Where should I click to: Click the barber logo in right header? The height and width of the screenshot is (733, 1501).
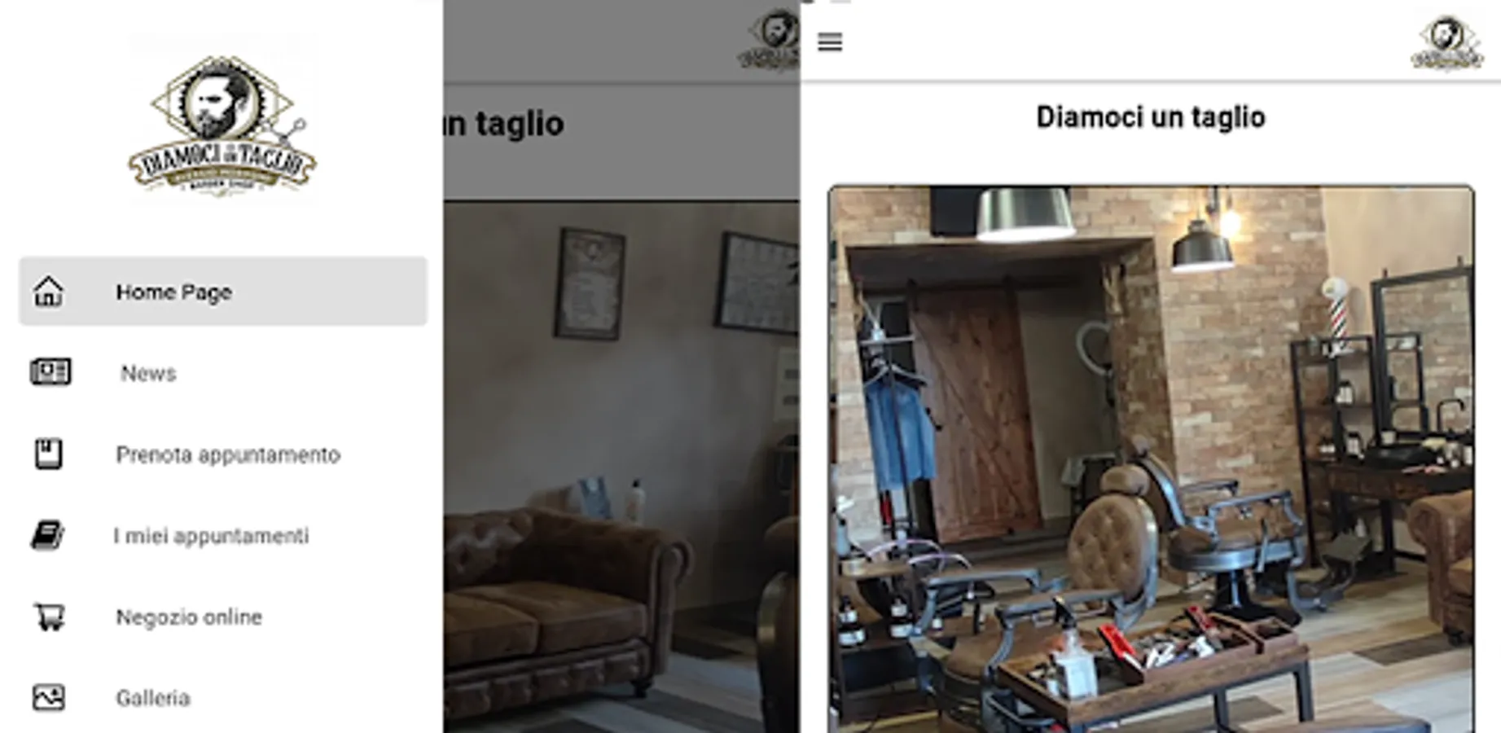coord(1447,42)
